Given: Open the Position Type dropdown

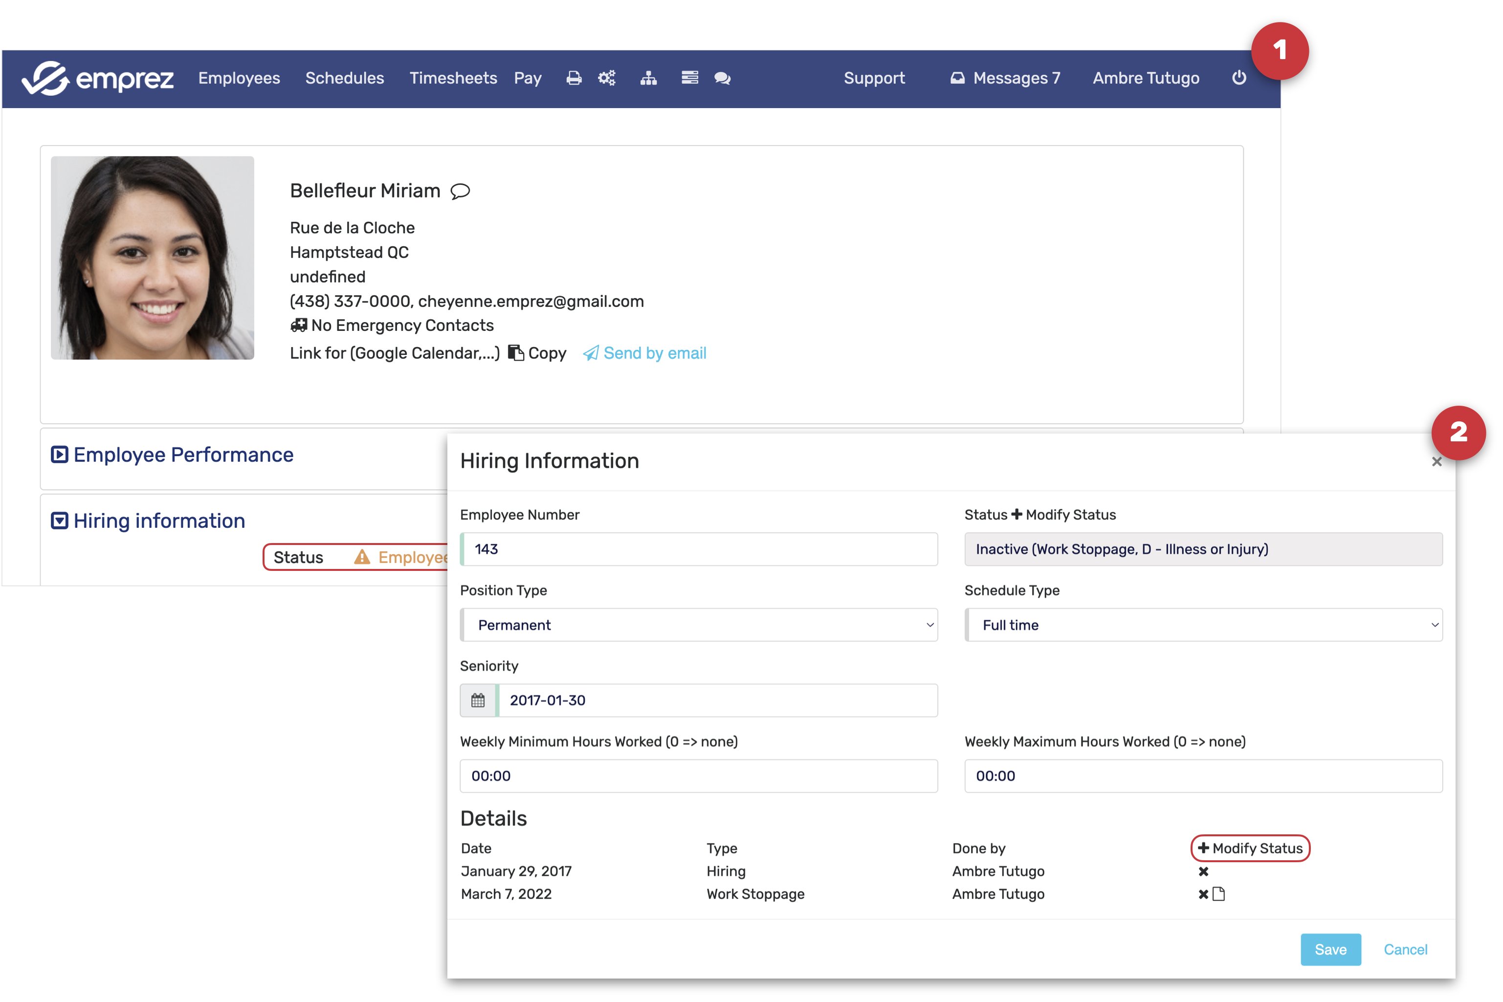Looking at the screenshot, I should [x=699, y=625].
